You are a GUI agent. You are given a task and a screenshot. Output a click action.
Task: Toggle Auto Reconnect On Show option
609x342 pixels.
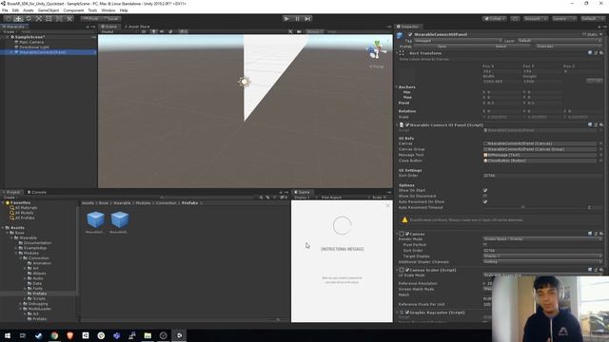(485, 201)
